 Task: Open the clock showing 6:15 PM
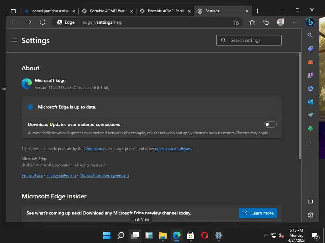point(296,235)
